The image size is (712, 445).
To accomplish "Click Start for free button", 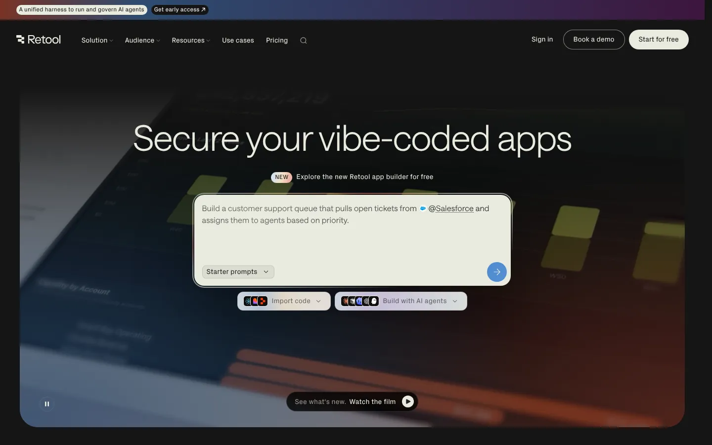I will (x=659, y=40).
